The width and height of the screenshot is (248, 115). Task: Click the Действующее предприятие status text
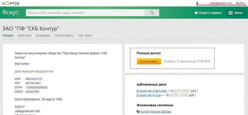coord(34,71)
